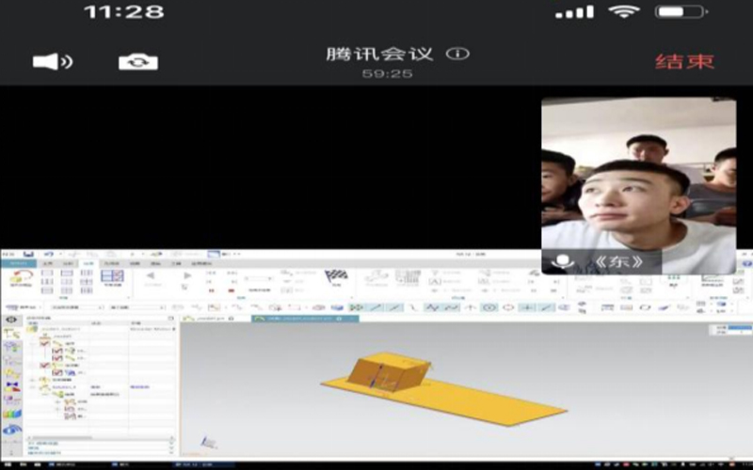Open the menu button at left of selection bar

coord(22,307)
